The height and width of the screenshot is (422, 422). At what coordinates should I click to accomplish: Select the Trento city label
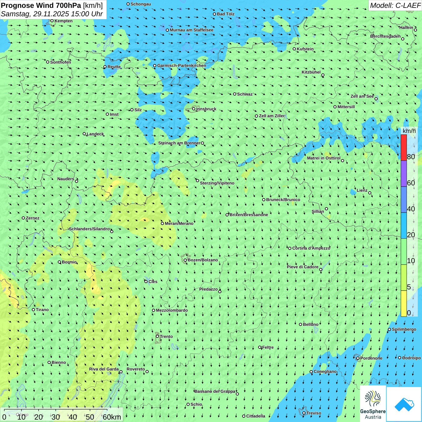click(166, 336)
